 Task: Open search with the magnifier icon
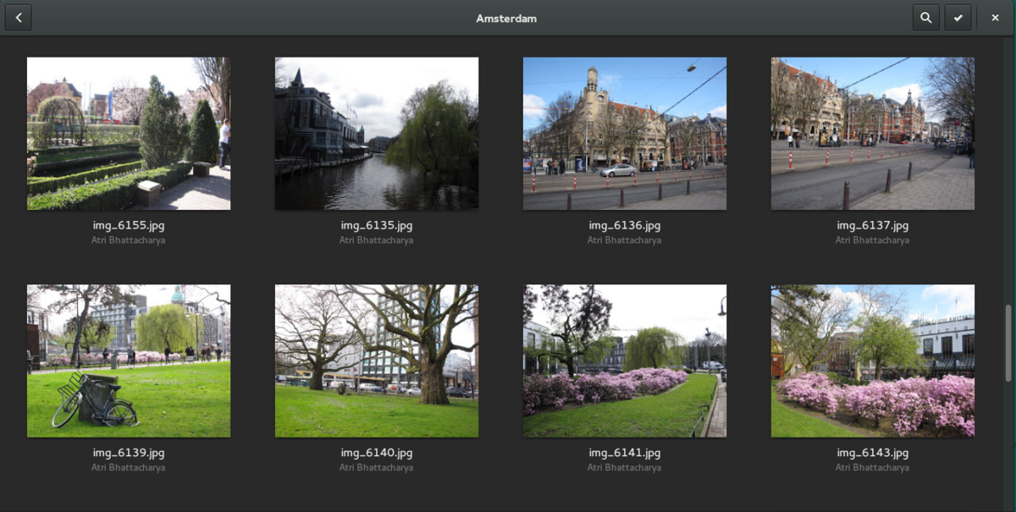coord(925,18)
